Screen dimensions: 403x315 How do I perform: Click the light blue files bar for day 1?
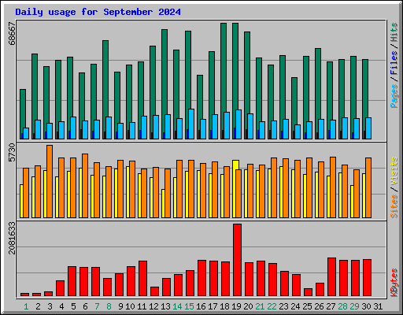(x=26, y=133)
